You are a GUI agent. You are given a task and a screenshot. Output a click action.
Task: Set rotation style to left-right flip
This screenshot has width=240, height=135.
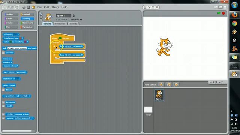[41, 17]
